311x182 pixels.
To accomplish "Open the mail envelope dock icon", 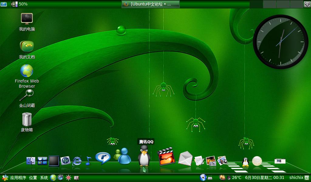I will pyautogui.click(x=185, y=158).
